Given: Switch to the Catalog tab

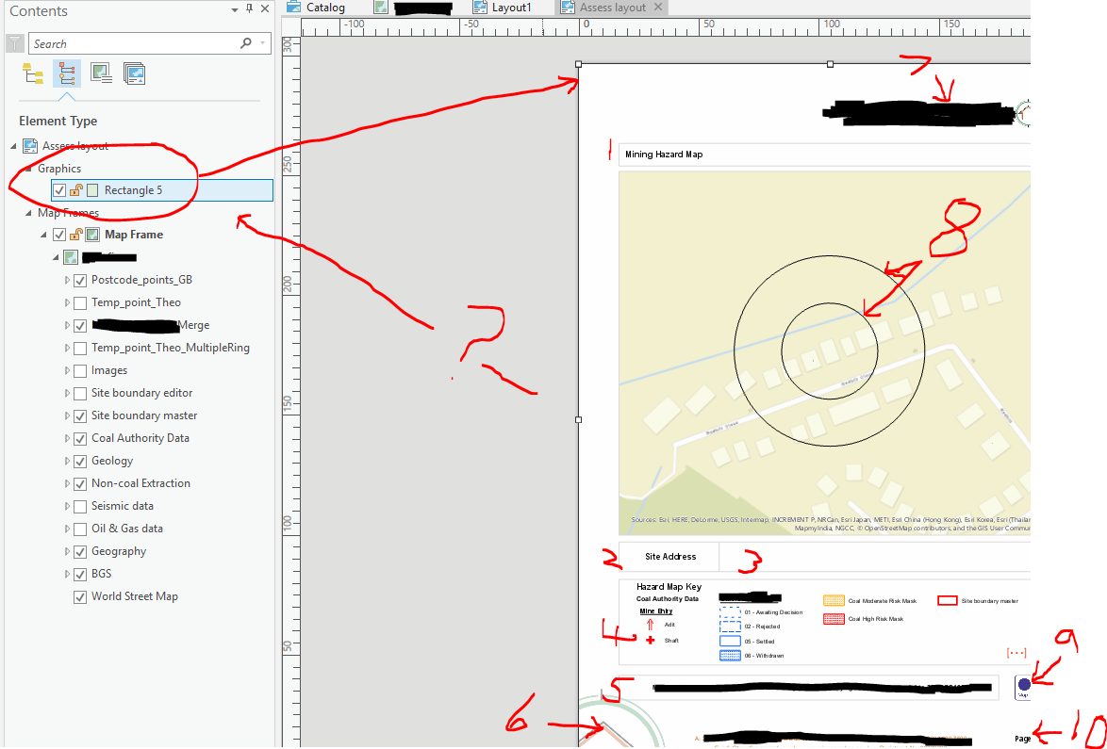Looking at the screenshot, I should [x=316, y=7].
